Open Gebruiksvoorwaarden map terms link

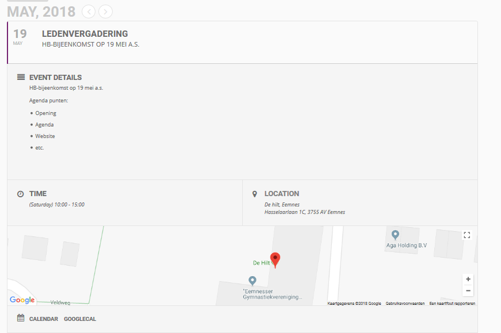(405, 303)
